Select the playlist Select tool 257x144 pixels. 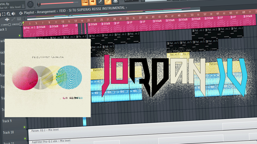point(4,14)
